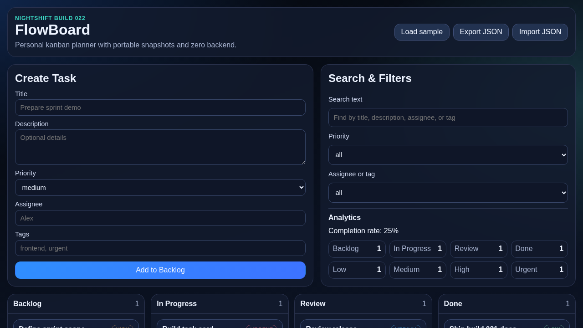Image resolution: width=583 pixels, height=328 pixels.
Task: Select the Backlog analytics chip
Action: click(x=357, y=249)
